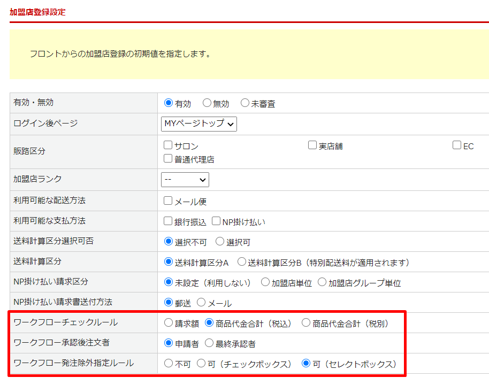Check the サロン sales channel checkbox
The image size is (489, 385).
pyautogui.click(x=168, y=145)
